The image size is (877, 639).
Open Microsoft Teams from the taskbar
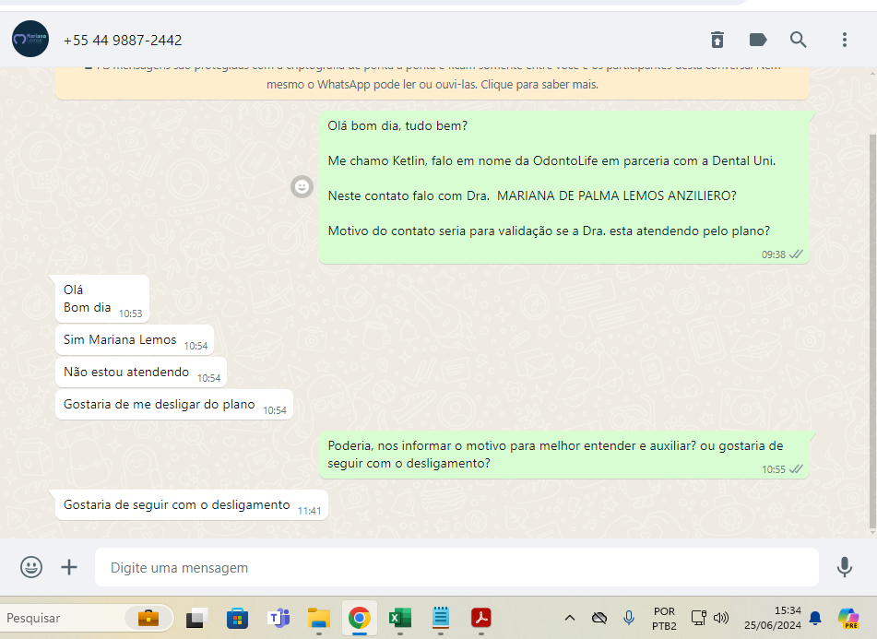[279, 618]
